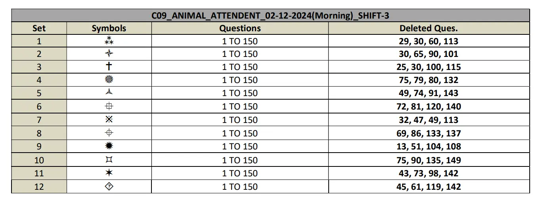Click the C09_ANIMAL_ATTENDENT title header
The height and width of the screenshot is (204, 540).
270,16
